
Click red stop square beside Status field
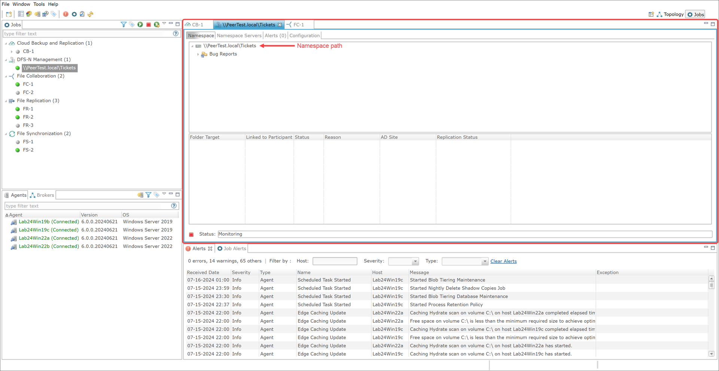[x=191, y=235]
